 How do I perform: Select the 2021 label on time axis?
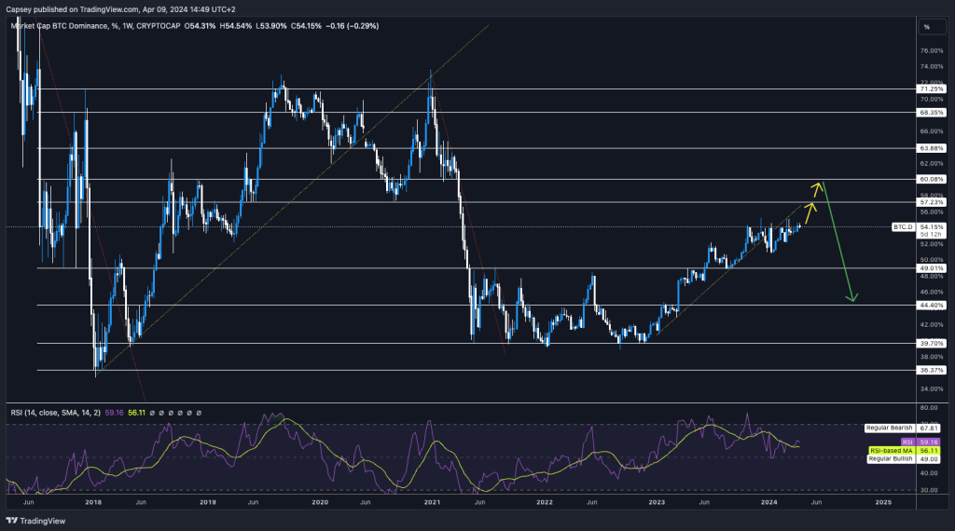tap(432, 501)
